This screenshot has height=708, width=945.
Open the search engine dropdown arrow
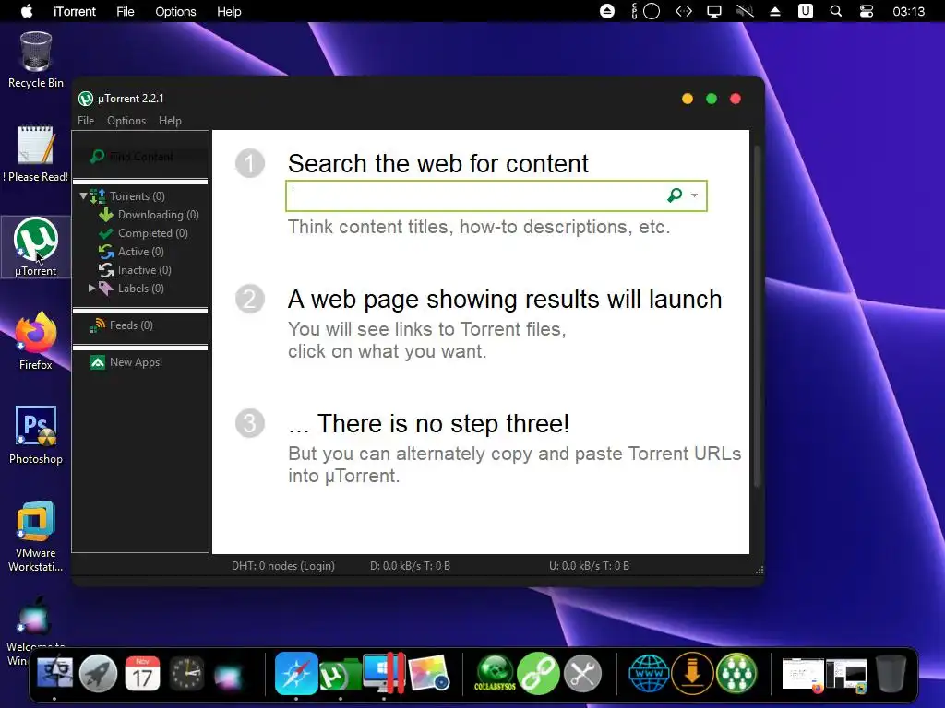[x=694, y=195]
